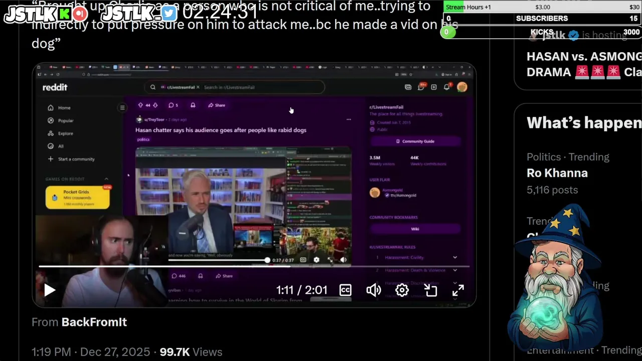Click the 99.7K Views count
642x361 pixels.
[191, 352]
